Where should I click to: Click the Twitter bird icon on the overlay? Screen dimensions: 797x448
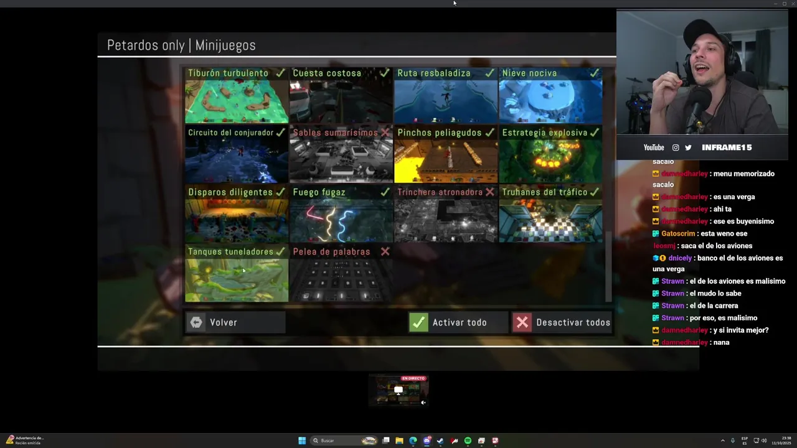[x=688, y=147]
